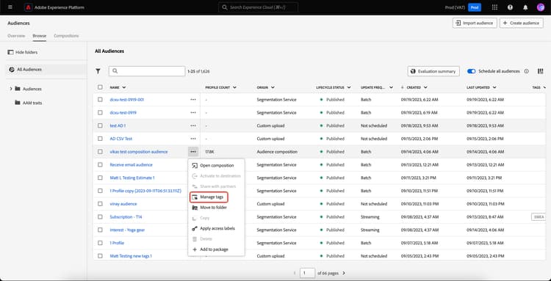The height and width of the screenshot is (281, 551).
Task: Check the vikas test composition audience checkbox
Action: [100, 152]
